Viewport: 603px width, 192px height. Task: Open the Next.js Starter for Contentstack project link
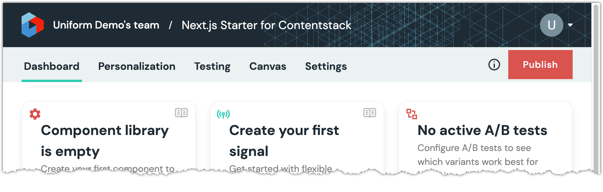[266, 25]
